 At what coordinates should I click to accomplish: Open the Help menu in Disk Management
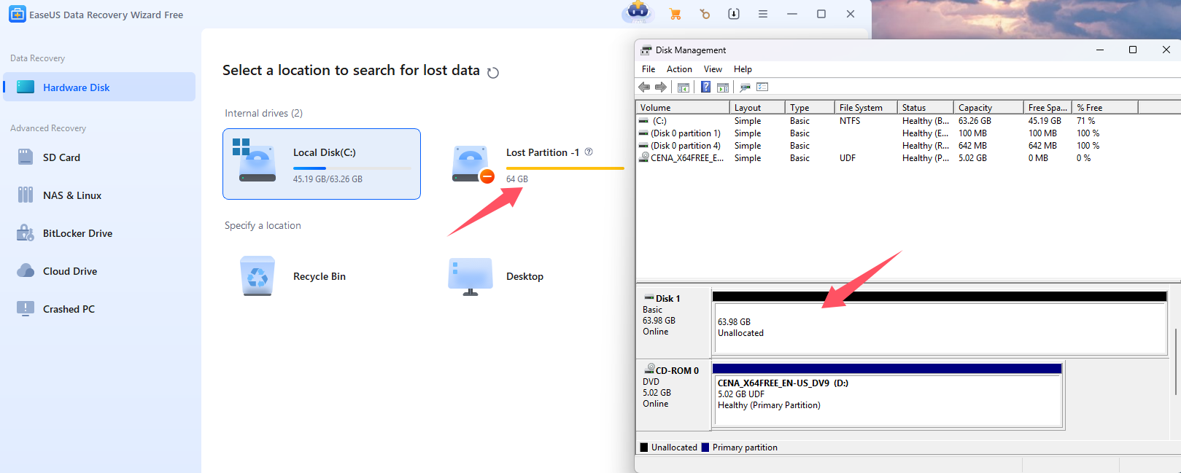(x=743, y=69)
